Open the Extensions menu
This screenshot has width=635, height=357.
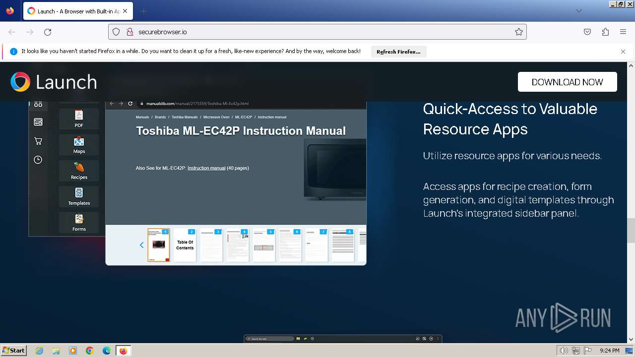point(605,32)
